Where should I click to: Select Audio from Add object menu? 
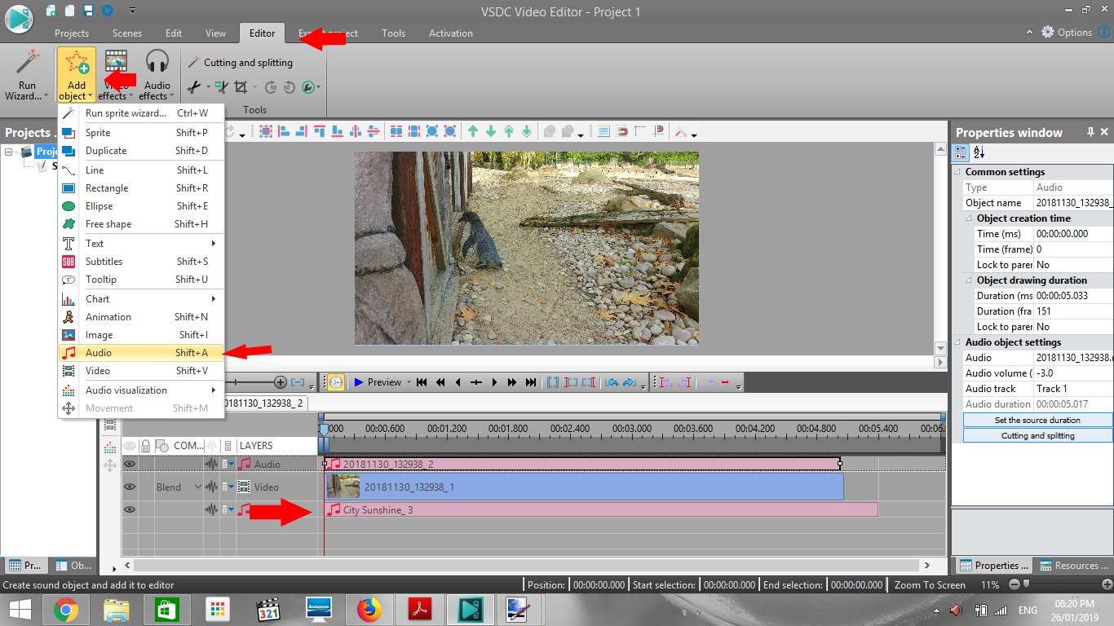point(140,353)
